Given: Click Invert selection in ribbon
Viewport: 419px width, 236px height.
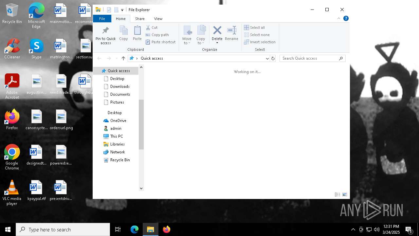Looking at the screenshot, I should 260,42.
